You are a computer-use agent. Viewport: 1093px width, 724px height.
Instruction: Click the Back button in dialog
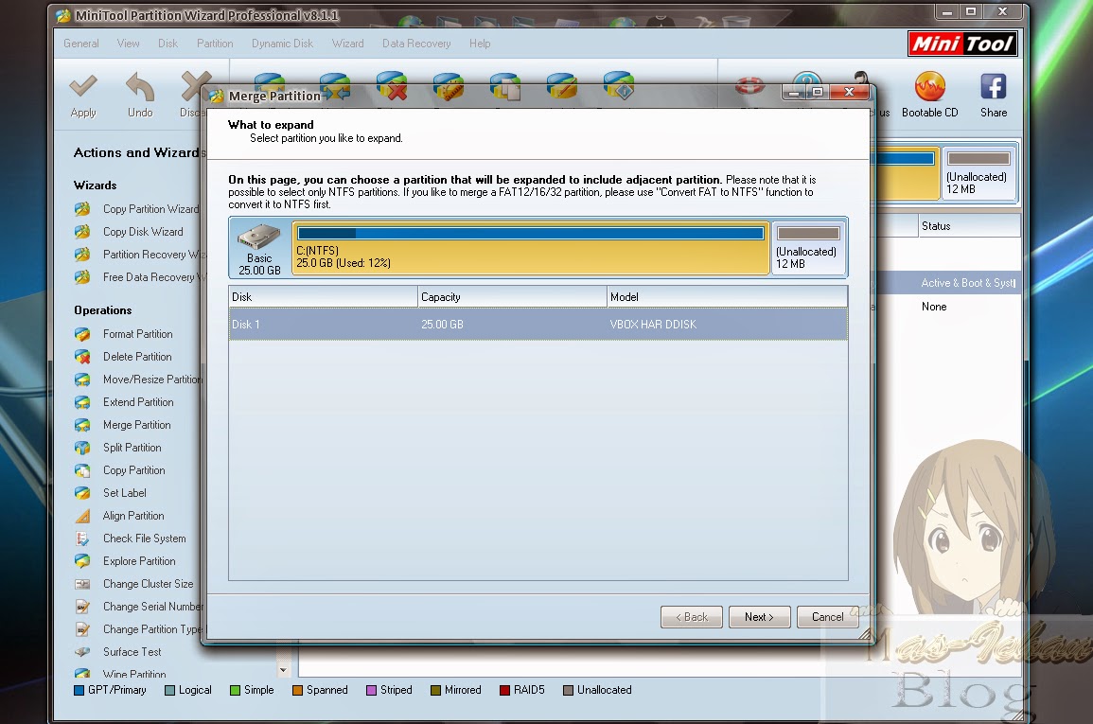tap(692, 617)
